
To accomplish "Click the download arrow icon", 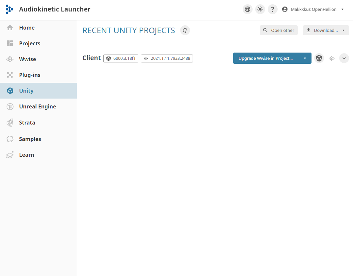I will (x=309, y=30).
